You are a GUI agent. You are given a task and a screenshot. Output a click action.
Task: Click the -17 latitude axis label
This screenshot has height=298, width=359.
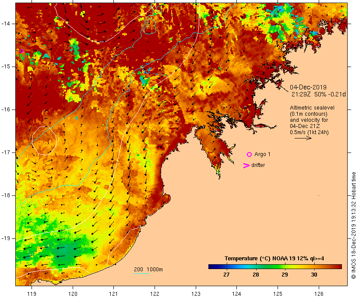pyautogui.click(x=6, y=153)
